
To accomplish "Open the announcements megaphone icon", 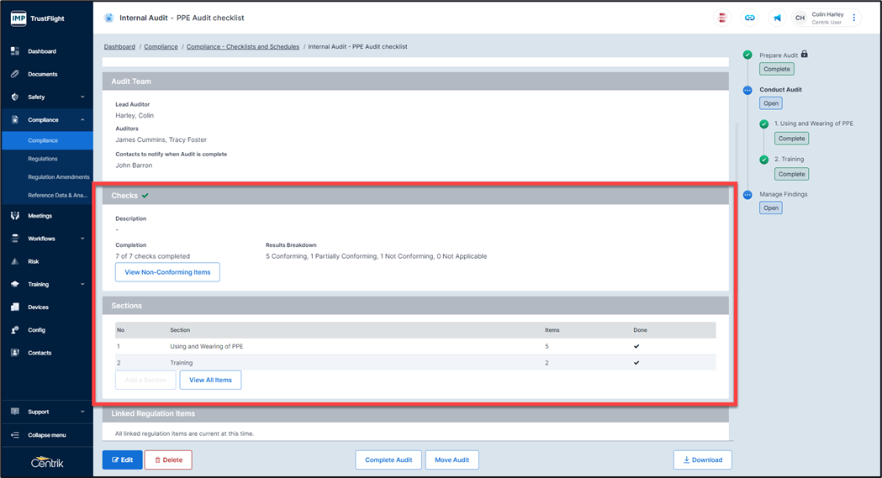I will click(777, 18).
